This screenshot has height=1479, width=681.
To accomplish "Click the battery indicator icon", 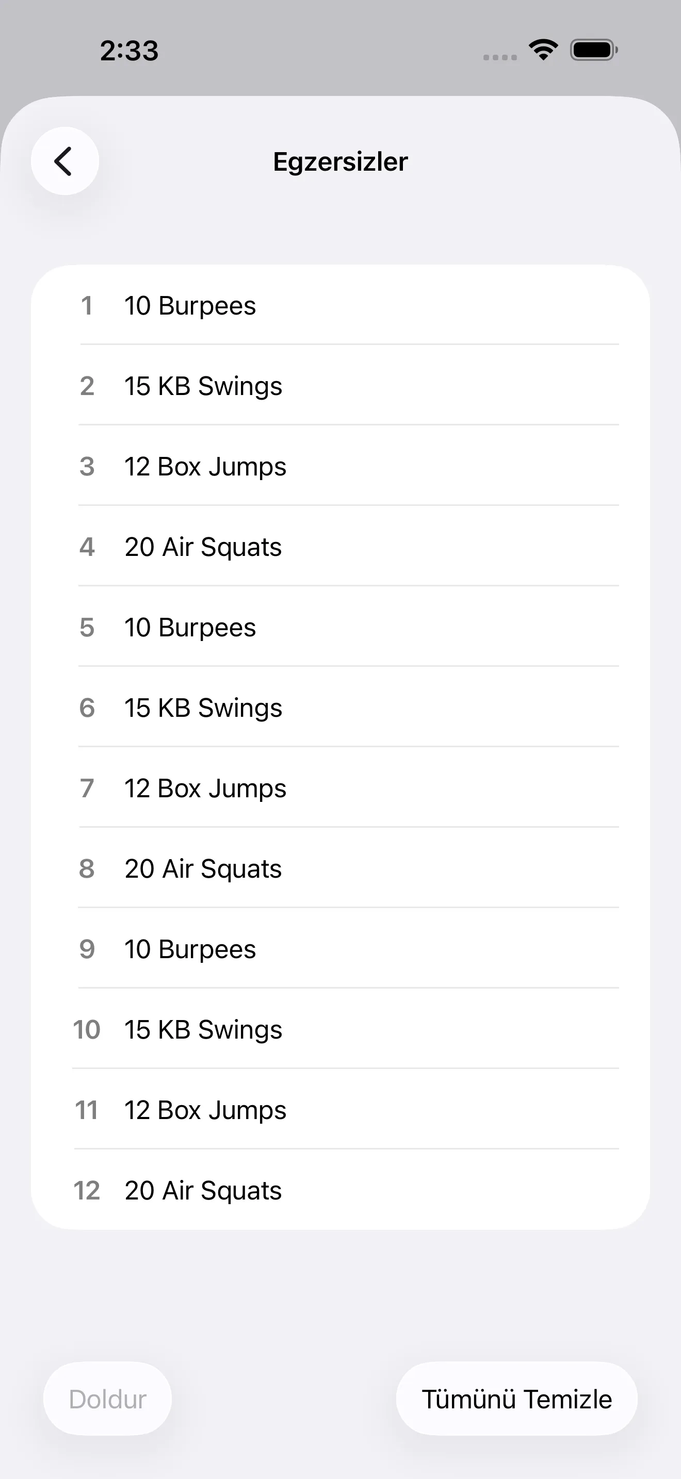I will point(593,50).
